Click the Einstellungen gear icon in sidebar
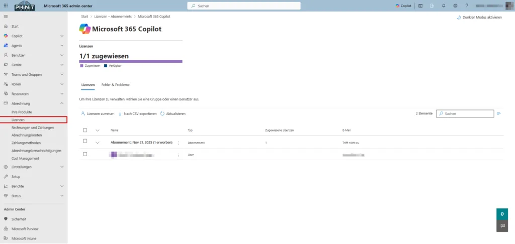Image resolution: width=515 pixels, height=244 pixels. tap(6, 167)
